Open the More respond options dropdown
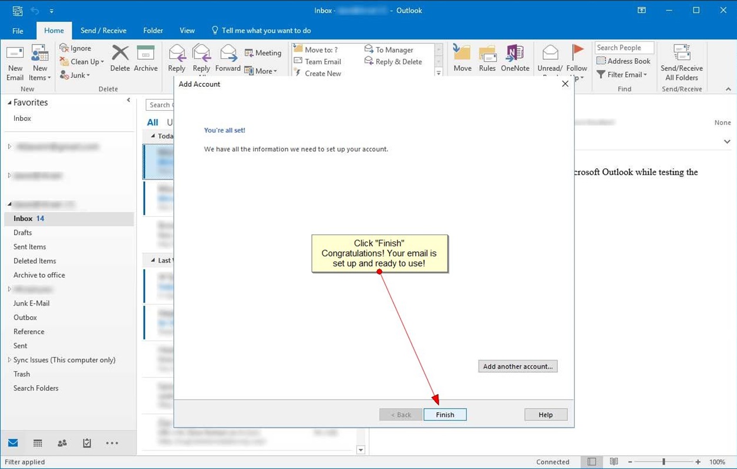Image resolution: width=737 pixels, height=469 pixels. [x=261, y=71]
